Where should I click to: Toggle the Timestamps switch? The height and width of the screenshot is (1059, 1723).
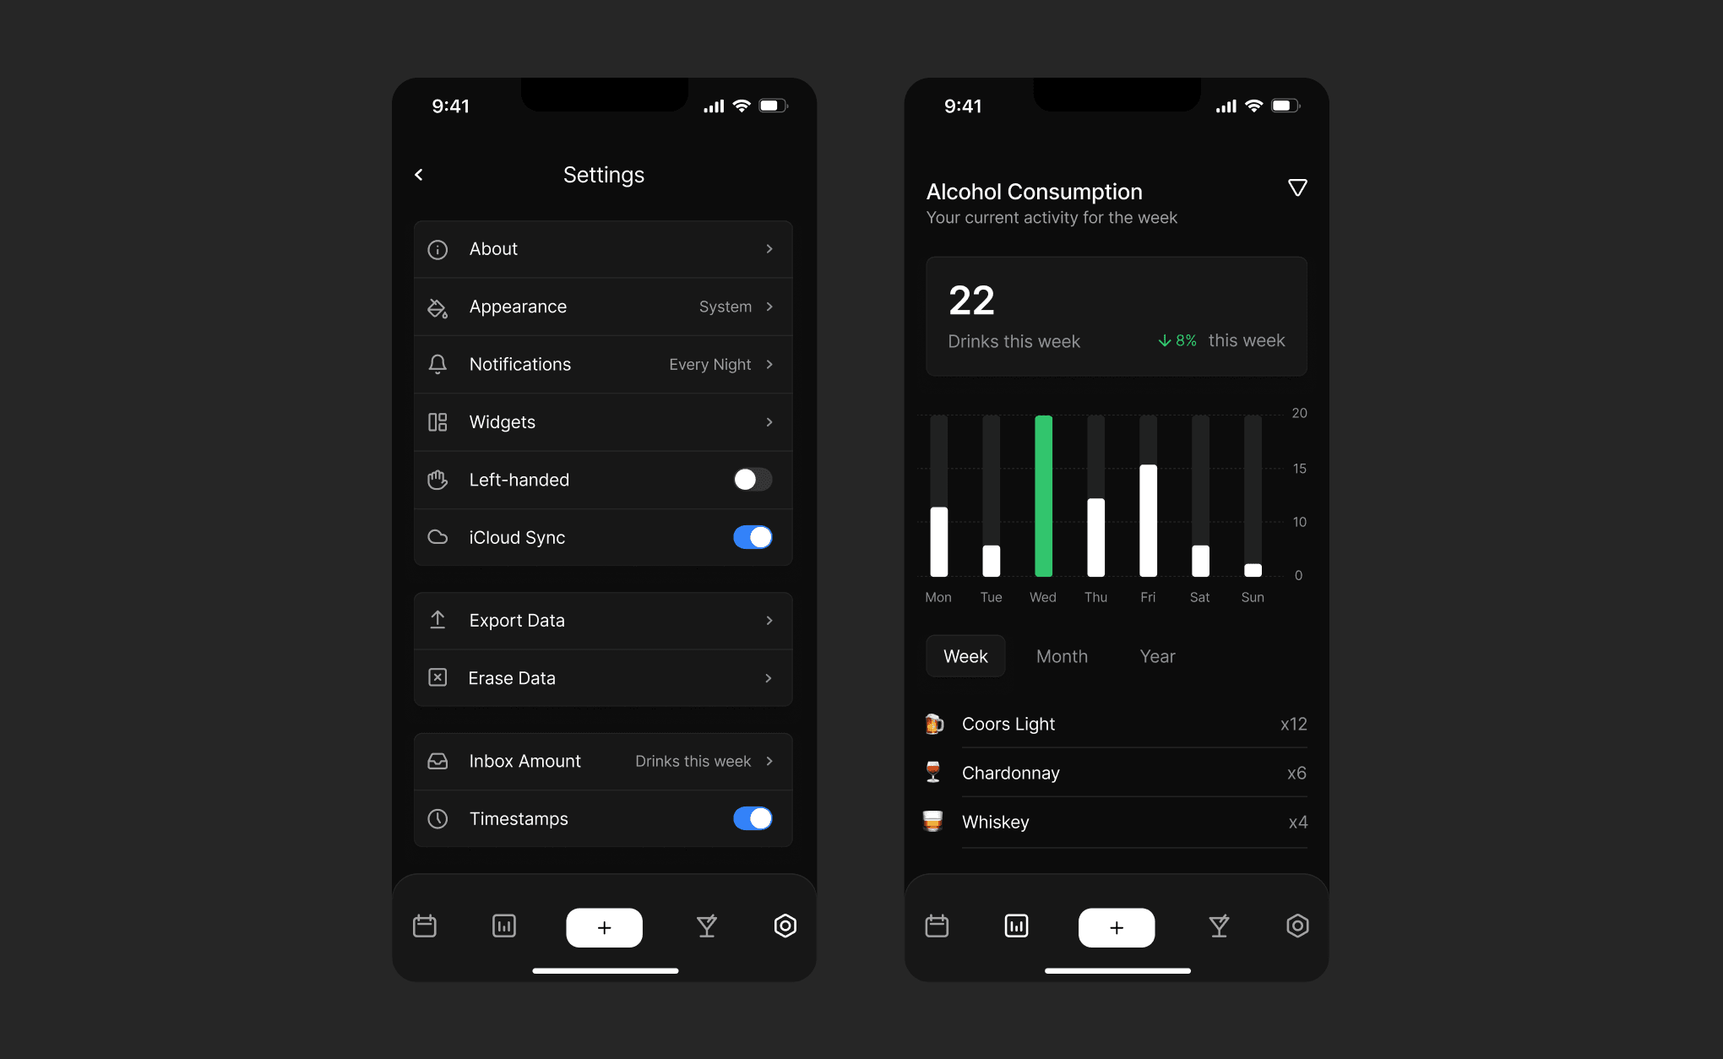[x=753, y=818]
